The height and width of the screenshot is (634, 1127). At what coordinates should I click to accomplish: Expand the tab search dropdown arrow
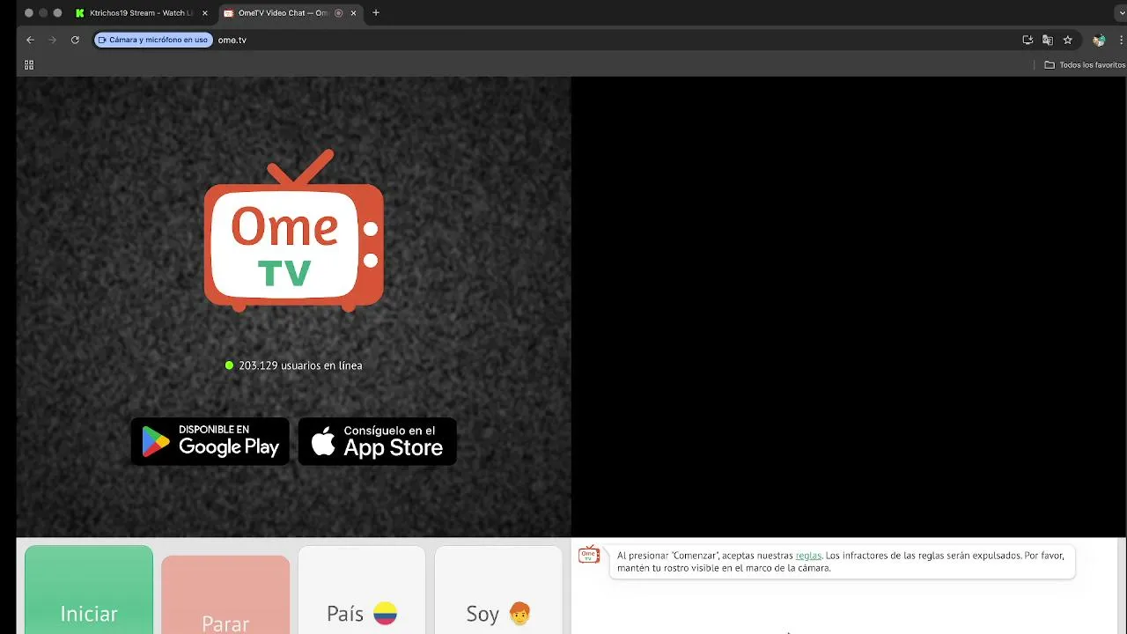1121,13
